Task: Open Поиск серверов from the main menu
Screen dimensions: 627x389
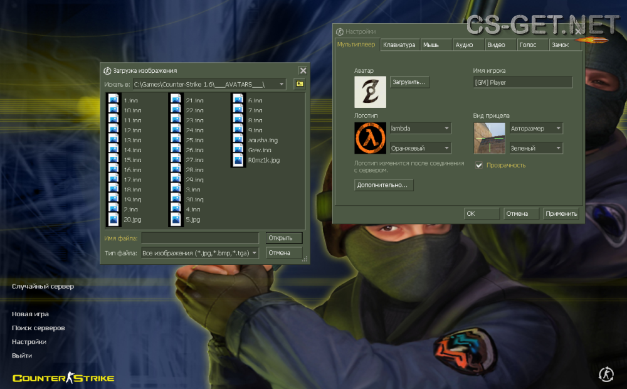Action: tap(38, 328)
